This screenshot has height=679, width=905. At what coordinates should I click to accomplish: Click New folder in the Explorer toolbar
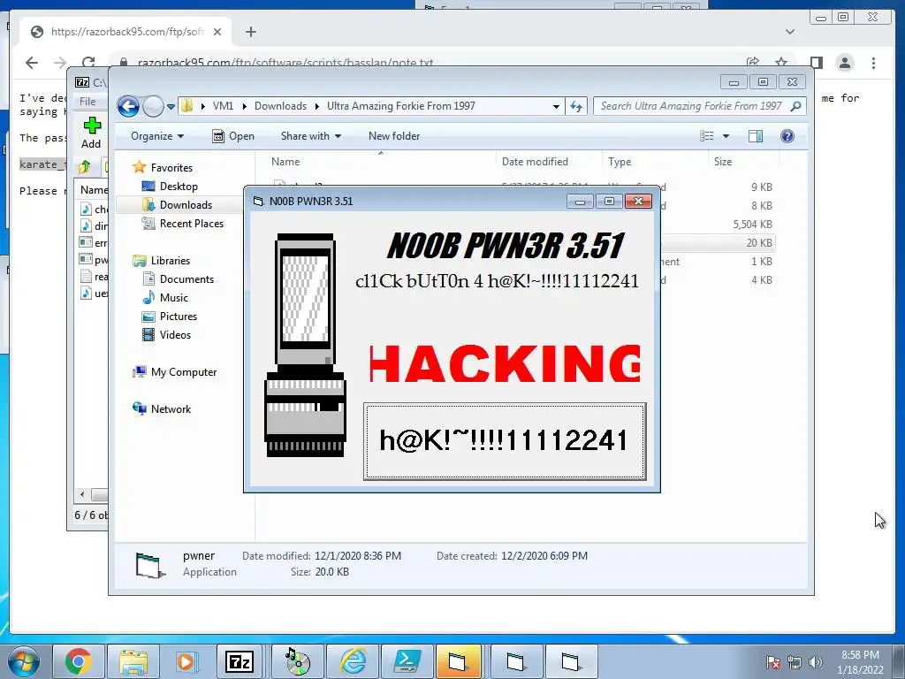[394, 136]
